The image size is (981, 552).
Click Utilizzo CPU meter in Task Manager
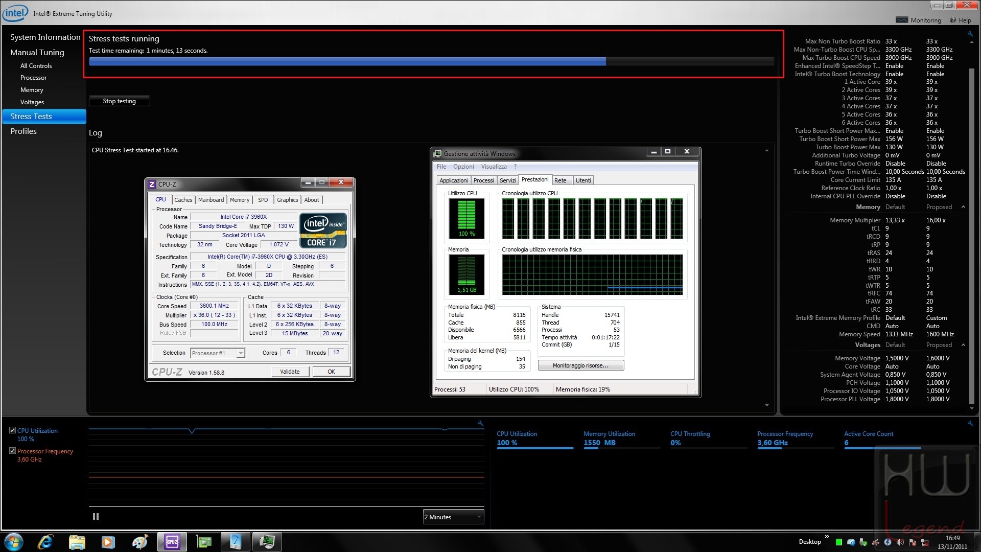pos(466,218)
